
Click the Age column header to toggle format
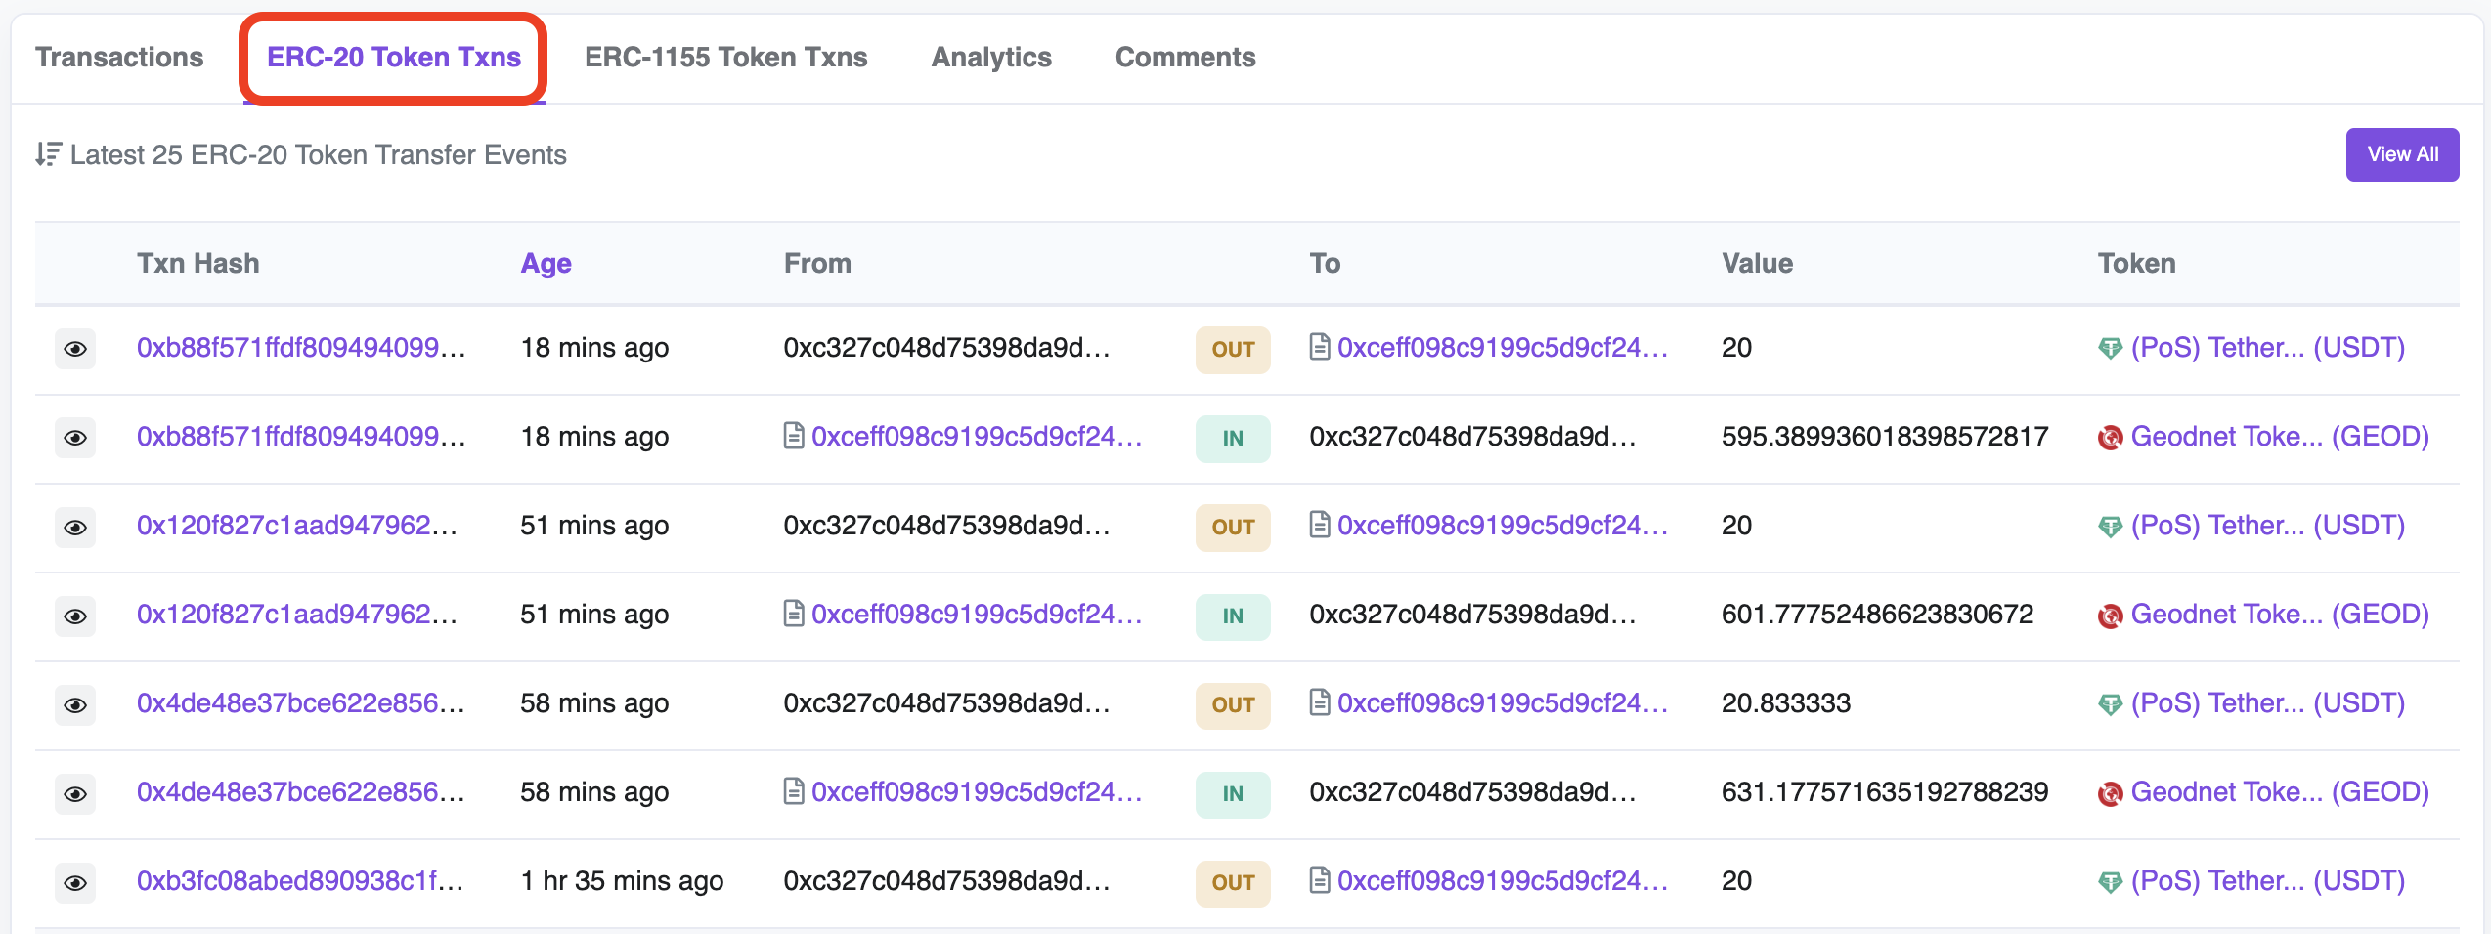tap(546, 263)
